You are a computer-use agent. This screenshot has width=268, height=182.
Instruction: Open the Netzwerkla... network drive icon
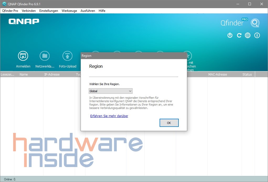coord(45,56)
